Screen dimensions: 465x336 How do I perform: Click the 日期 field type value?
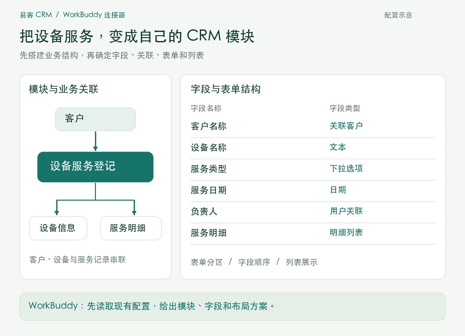click(338, 190)
